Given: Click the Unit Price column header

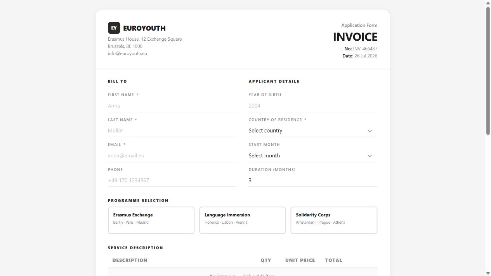Looking at the screenshot, I should 300,260.
